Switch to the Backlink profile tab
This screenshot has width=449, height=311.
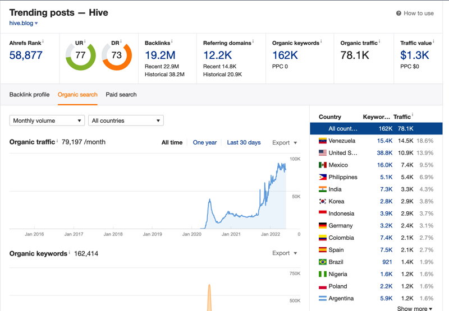[29, 95]
